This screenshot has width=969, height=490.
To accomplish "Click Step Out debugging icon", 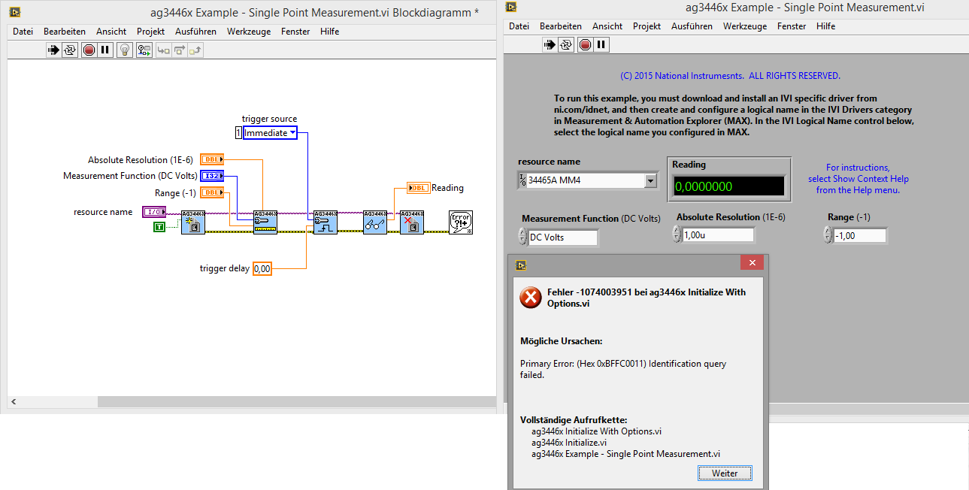I will [x=195, y=50].
